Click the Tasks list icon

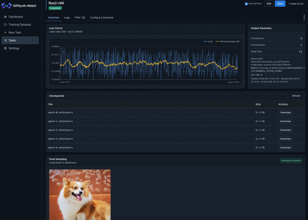tap(5, 40)
